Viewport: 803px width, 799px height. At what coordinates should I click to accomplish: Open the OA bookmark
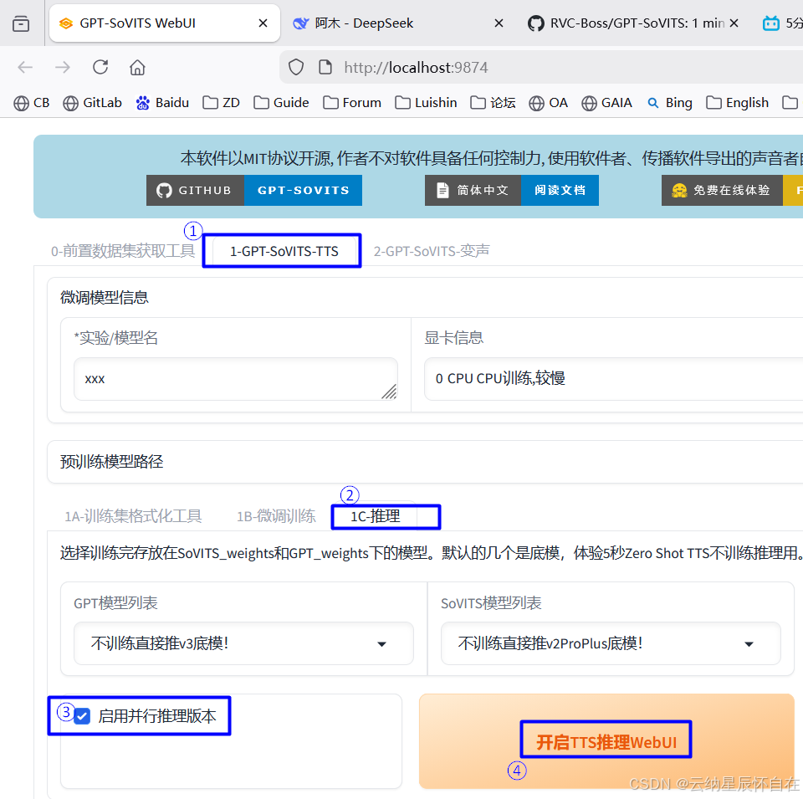point(549,103)
